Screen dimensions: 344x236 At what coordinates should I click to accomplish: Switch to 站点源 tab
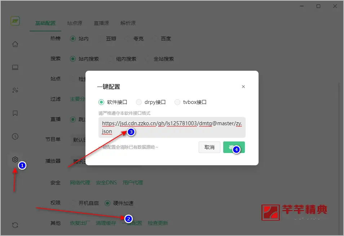click(75, 23)
